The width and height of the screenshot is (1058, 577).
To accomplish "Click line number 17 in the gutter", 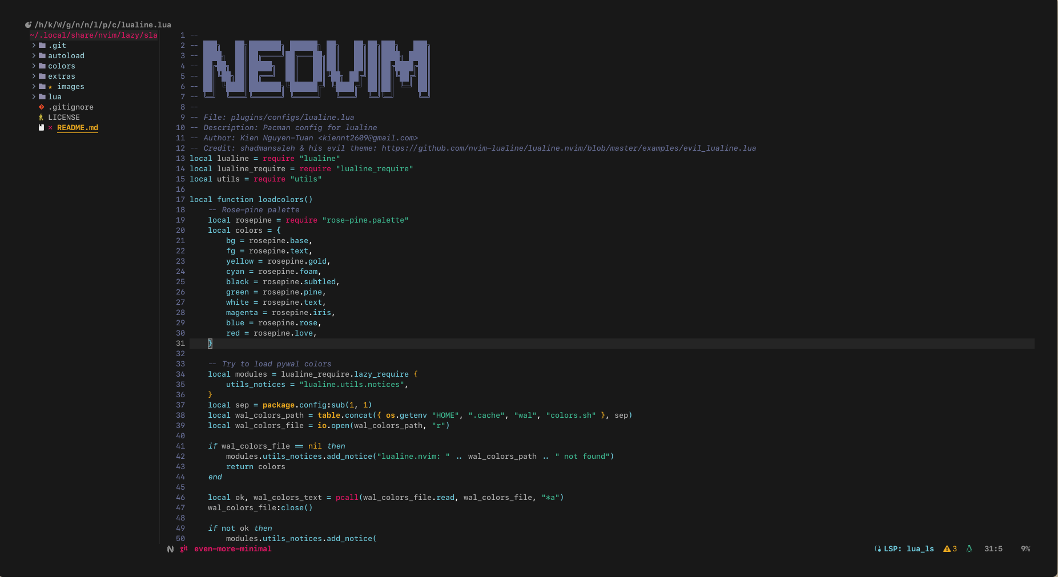I will point(180,200).
